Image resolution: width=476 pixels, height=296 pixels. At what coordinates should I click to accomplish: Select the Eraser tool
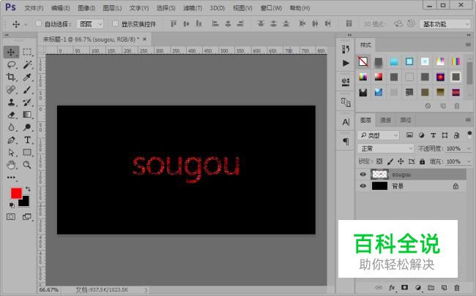pos(11,115)
